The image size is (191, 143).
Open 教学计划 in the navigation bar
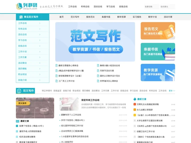(x=153, y=17)
